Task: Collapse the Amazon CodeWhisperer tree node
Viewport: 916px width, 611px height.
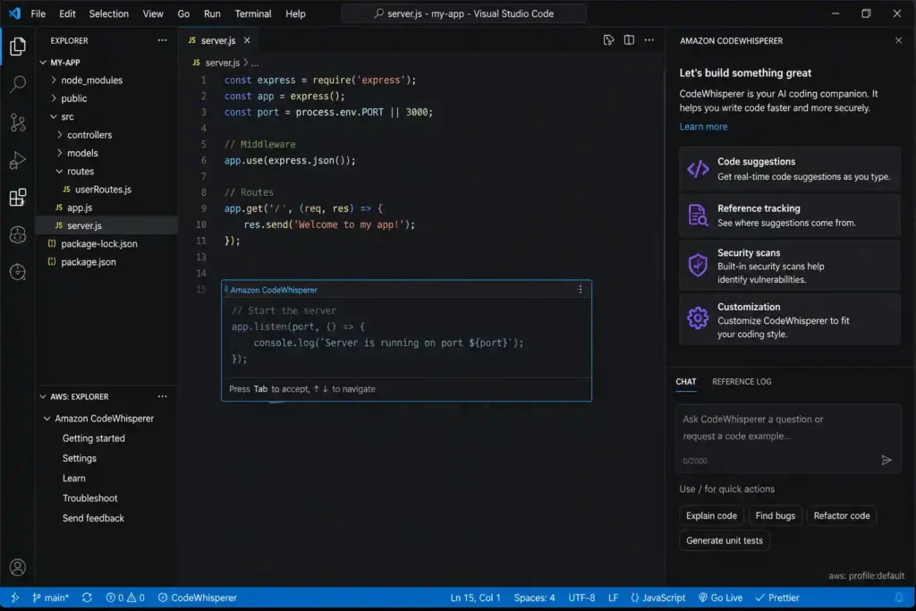Action: coord(47,419)
